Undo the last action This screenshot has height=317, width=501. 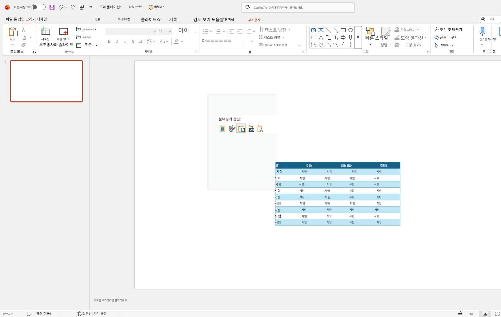pos(61,7)
